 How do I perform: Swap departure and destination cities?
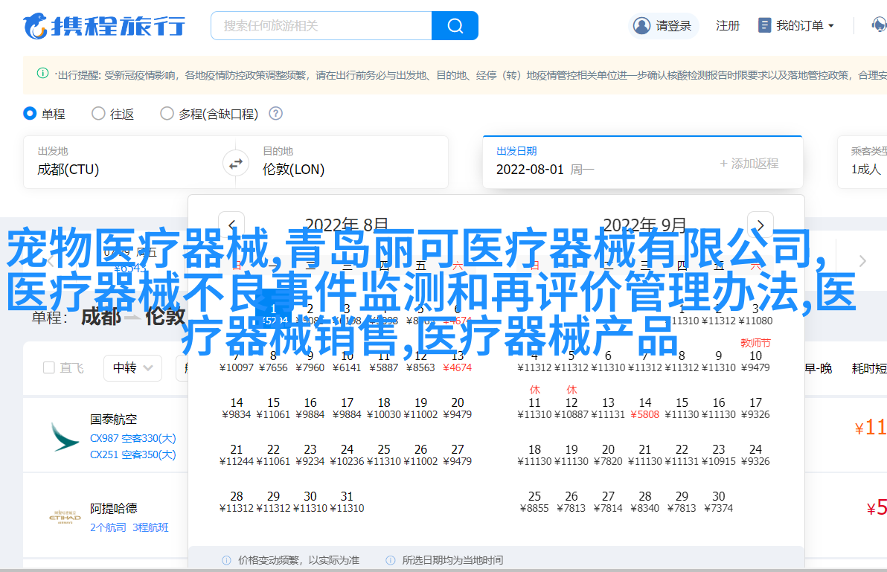coord(236,163)
